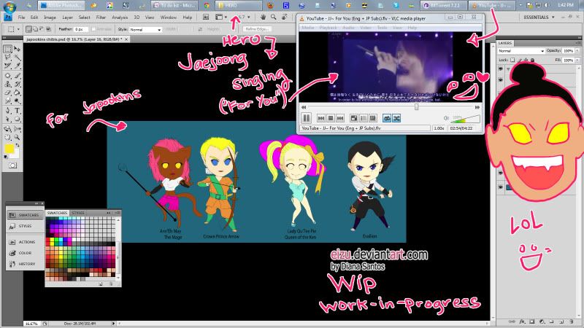This screenshot has width=584, height=328.
Task: Open Photoshop Window menu
Action: tap(169, 17)
